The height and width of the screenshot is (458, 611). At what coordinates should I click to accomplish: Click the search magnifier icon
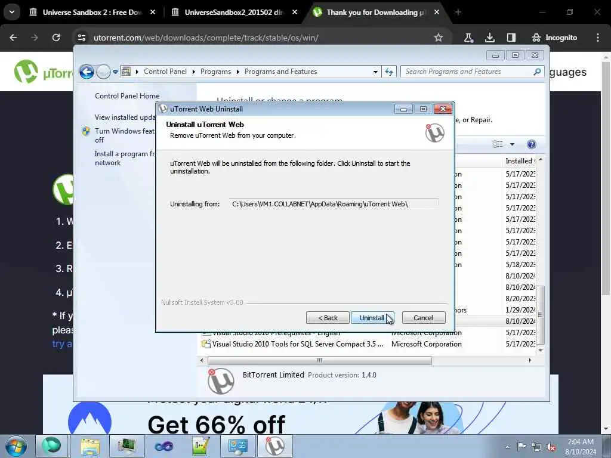[538, 72]
